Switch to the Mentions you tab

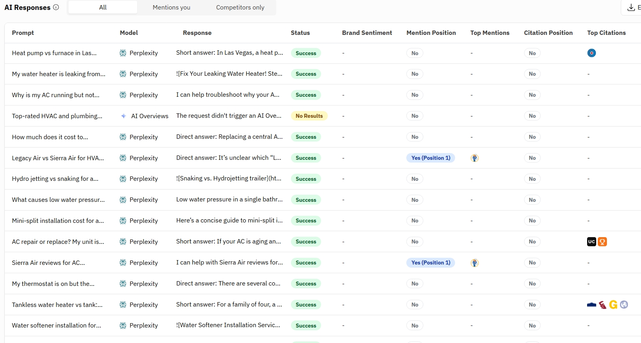[x=171, y=7]
